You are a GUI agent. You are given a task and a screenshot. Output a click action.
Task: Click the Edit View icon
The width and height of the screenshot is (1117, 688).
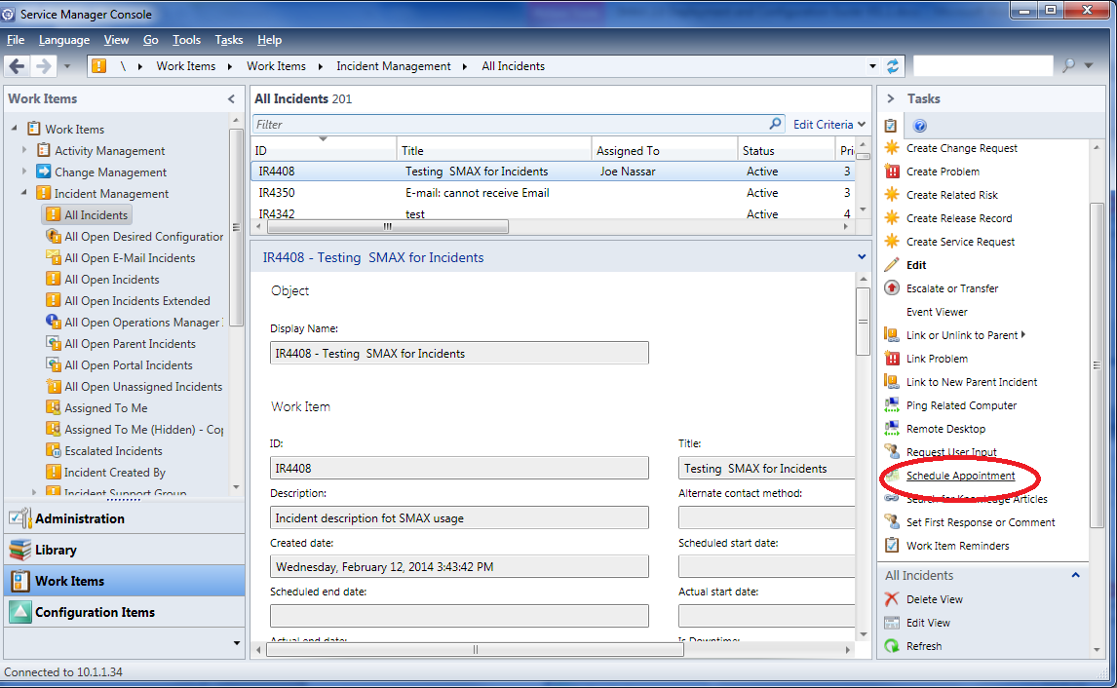[891, 623]
